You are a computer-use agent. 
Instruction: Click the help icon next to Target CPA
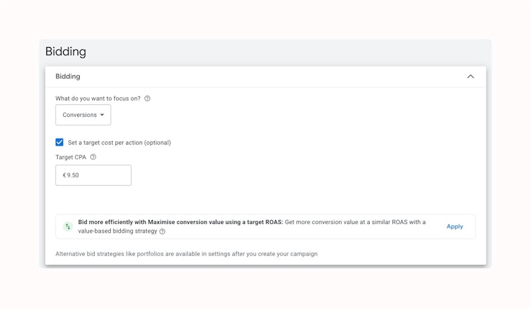point(93,157)
